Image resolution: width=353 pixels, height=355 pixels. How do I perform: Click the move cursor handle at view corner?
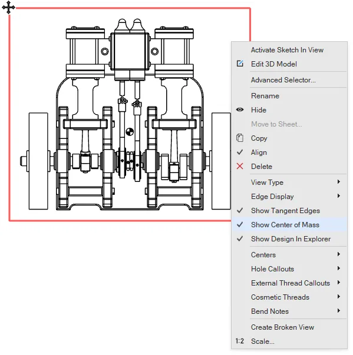[x=8, y=8]
